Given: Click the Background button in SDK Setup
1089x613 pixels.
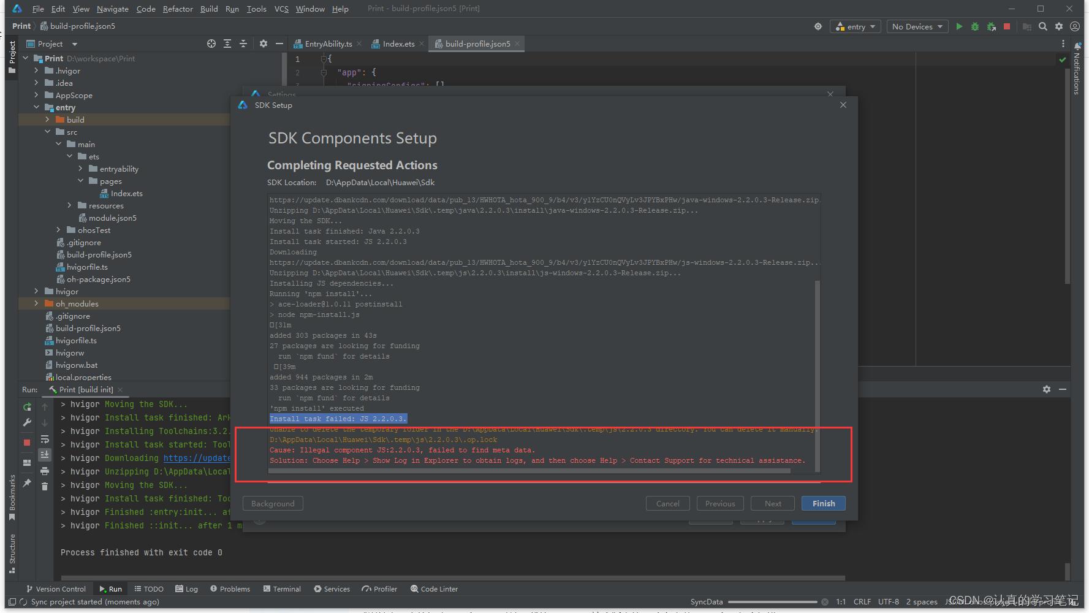Looking at the screenshot, I should (273, 503).
